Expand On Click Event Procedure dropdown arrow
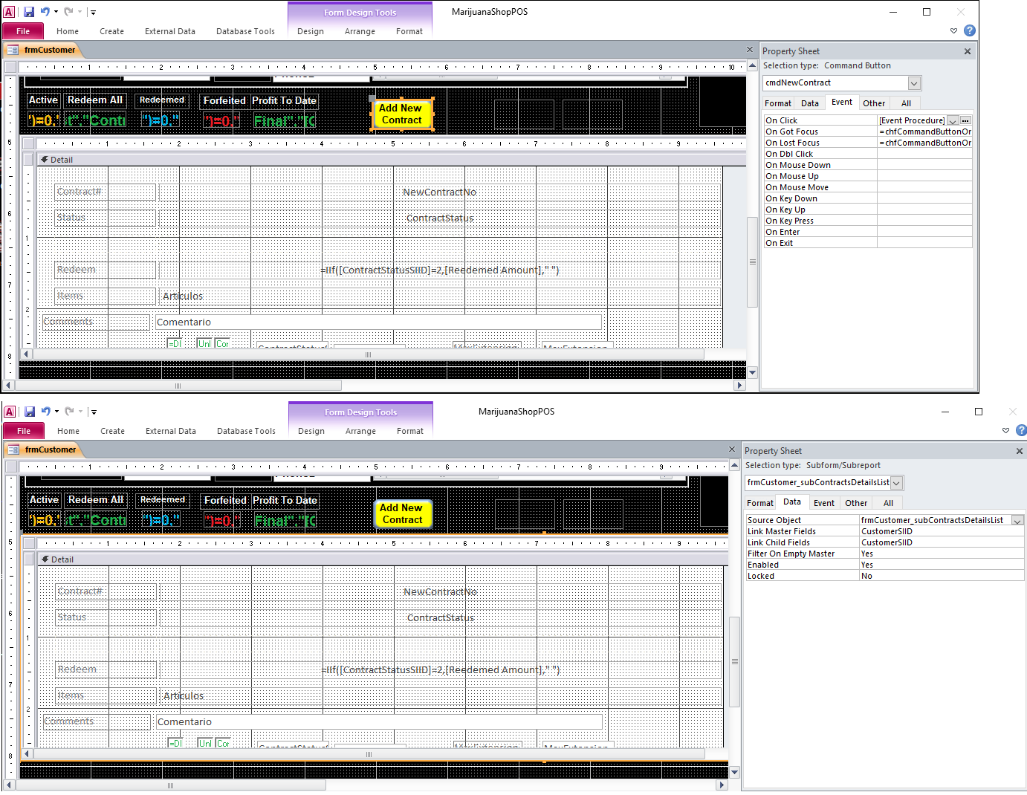Screen dimensions: 1027x795 point(953,120)
